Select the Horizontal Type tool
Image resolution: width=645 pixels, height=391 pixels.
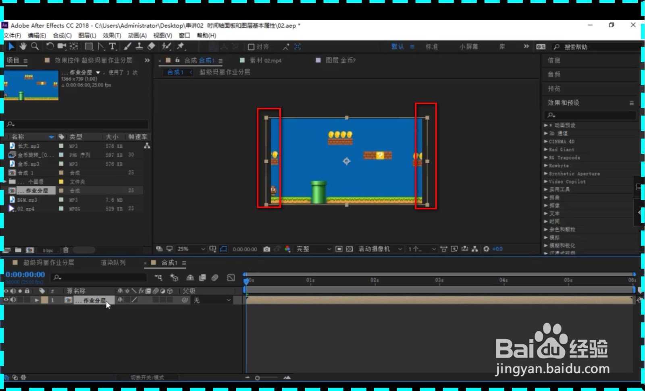point(113,47)
